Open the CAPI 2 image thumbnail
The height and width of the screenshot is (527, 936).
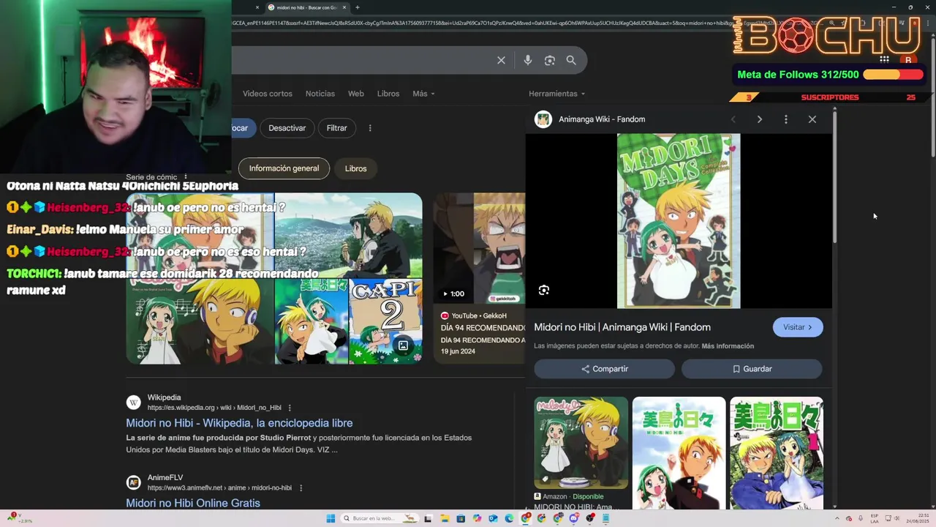click(385, 321)
